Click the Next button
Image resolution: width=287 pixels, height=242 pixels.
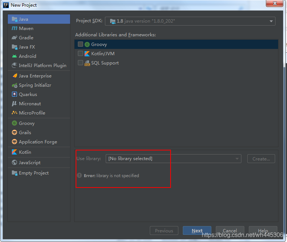(197, 231)
